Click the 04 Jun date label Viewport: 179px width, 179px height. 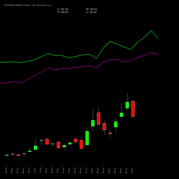(x=6, y=170)
